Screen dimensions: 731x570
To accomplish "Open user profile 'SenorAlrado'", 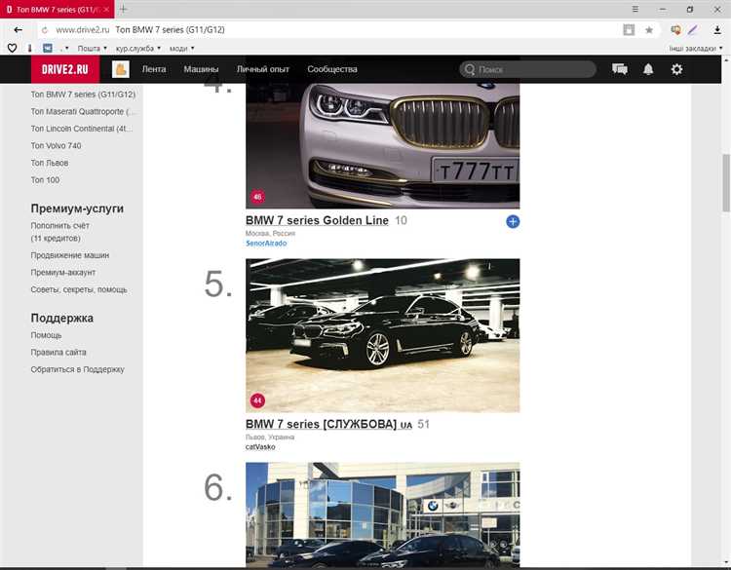I will click(266, 244).
